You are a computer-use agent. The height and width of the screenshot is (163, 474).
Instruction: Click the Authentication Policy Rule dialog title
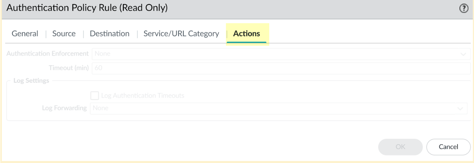pyautogui.click(x=87, y=8)
